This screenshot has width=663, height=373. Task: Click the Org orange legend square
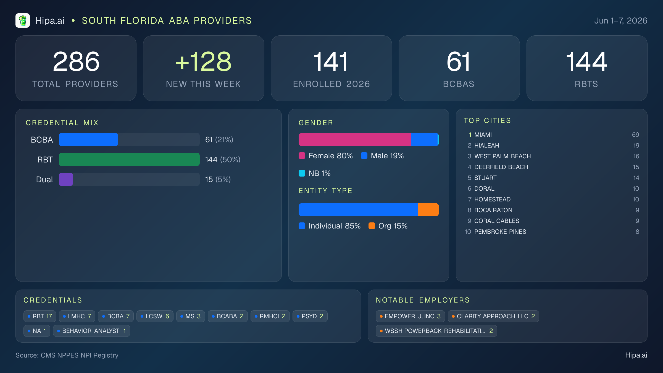pyautogui.click(x=372, y=226)
